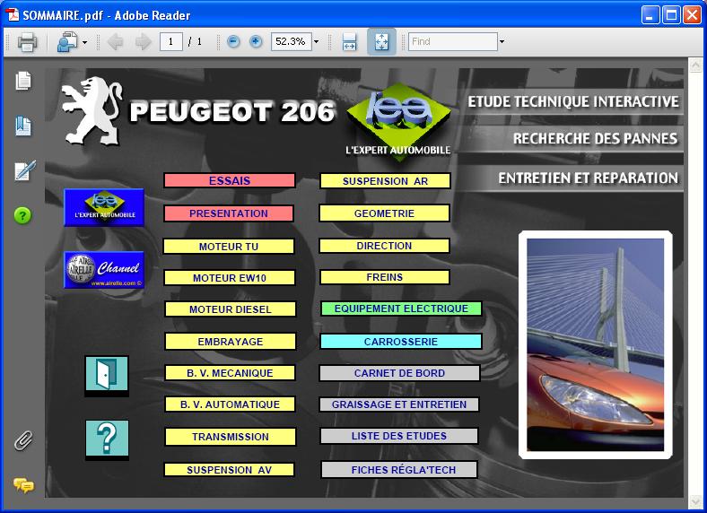Open GRAISSAGE ET ENTRETIEN button
Screen dimensions: 707x513
tap(399, 404)
